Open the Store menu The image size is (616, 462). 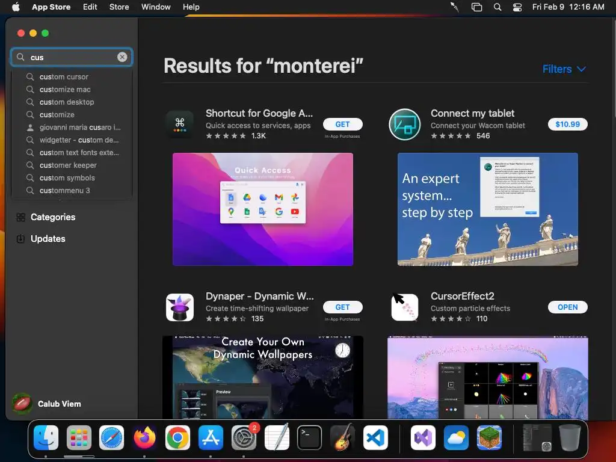click(x=119, y=7)
